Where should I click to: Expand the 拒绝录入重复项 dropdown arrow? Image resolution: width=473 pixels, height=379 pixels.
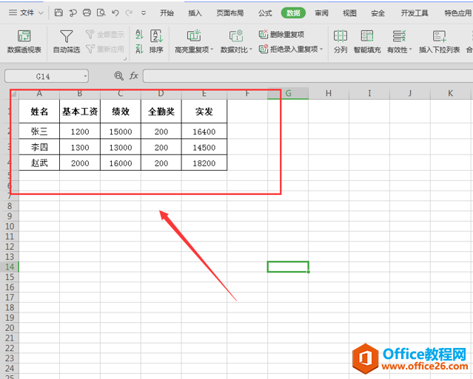coord(321,49)
